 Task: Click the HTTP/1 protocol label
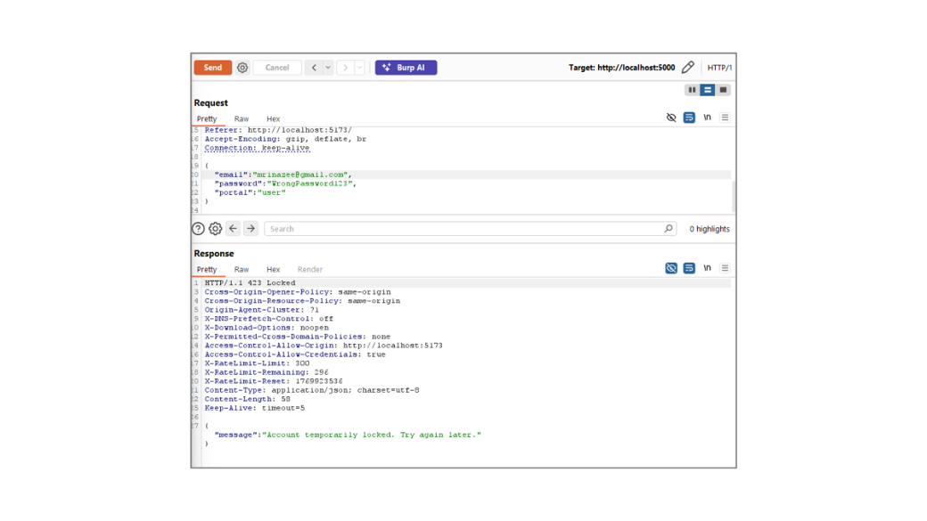(x=719, y=68)
